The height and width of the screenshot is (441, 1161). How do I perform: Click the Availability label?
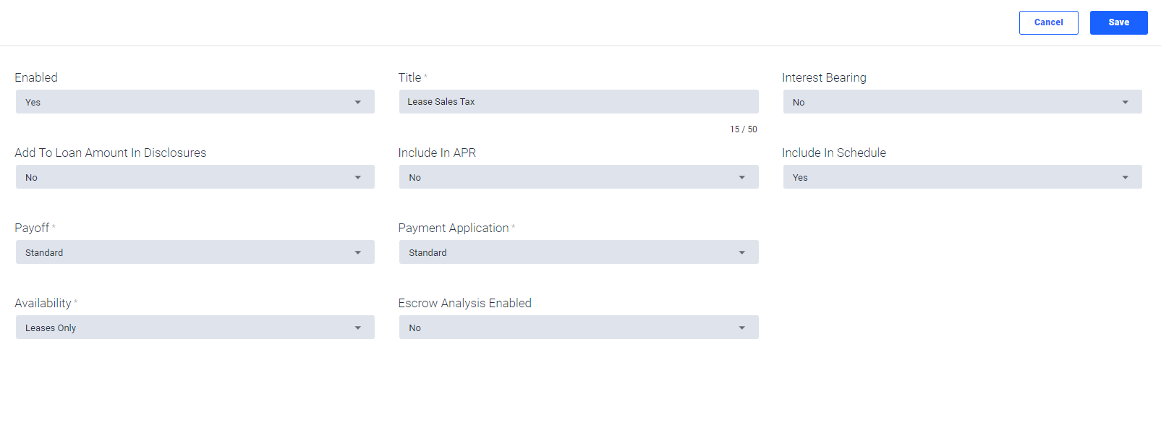[43, 303]
